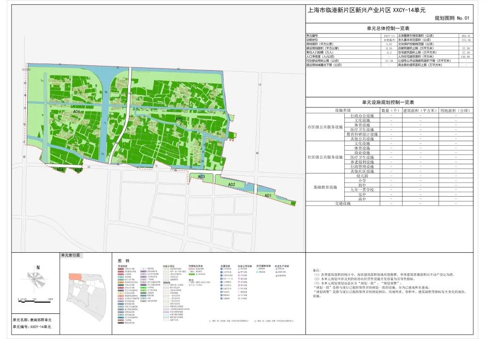Select the '养老福利设施' row
Screen dimensions: 485x339
coord(408,162)
